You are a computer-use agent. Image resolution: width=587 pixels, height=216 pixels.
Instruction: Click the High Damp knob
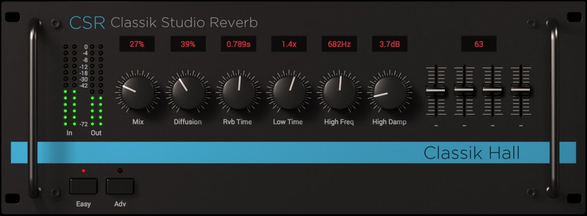point(389,92)
